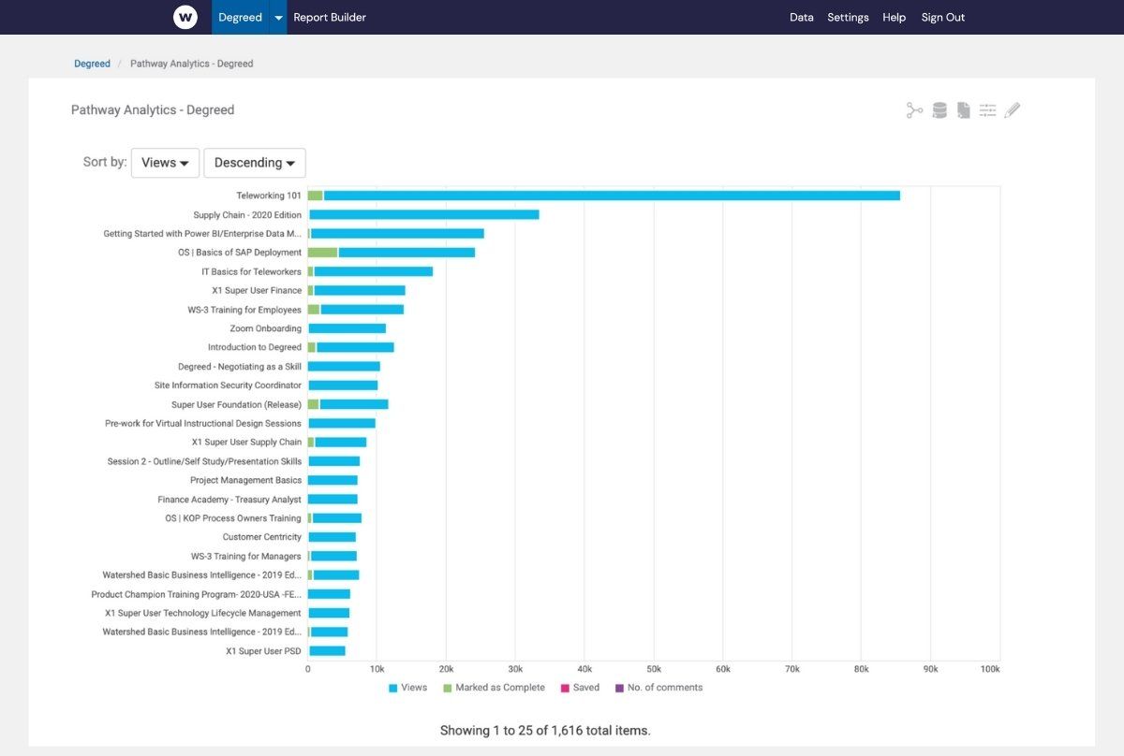Click the Pathway Analytics - Degreed report title

coord(153,109)
